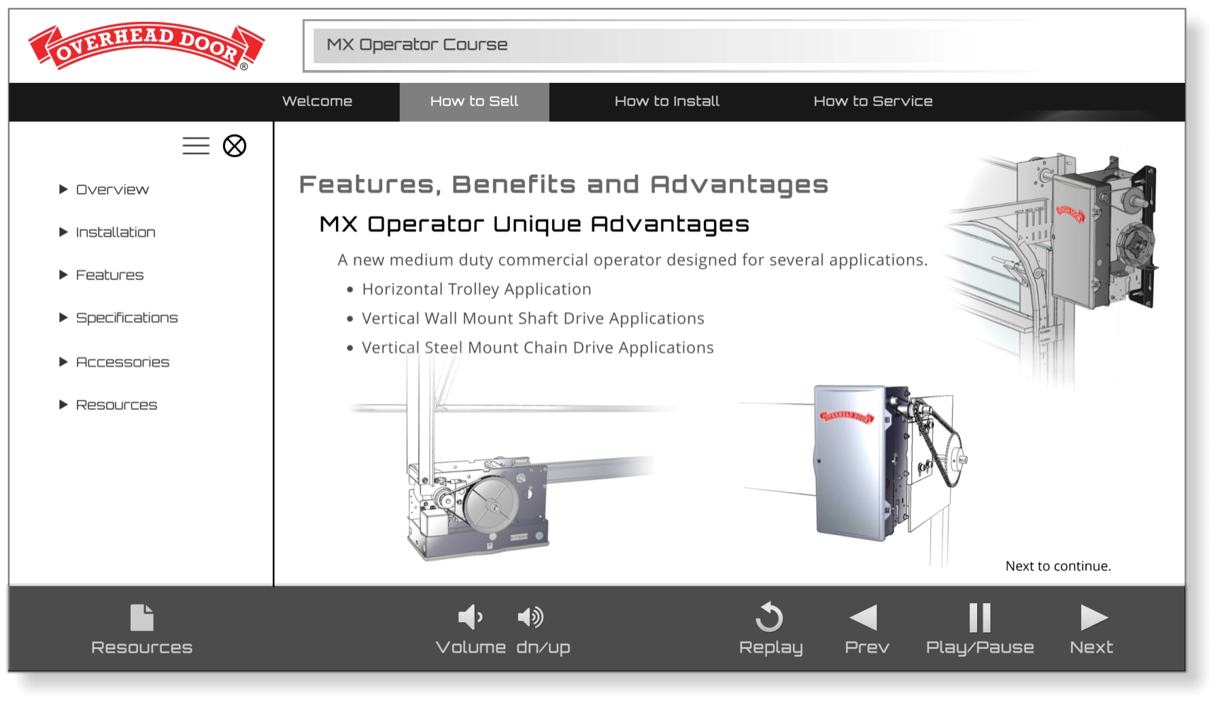This screenshot has height=710, width=1224.
Task: Open the hamburger menu icon
Action: 196,146
